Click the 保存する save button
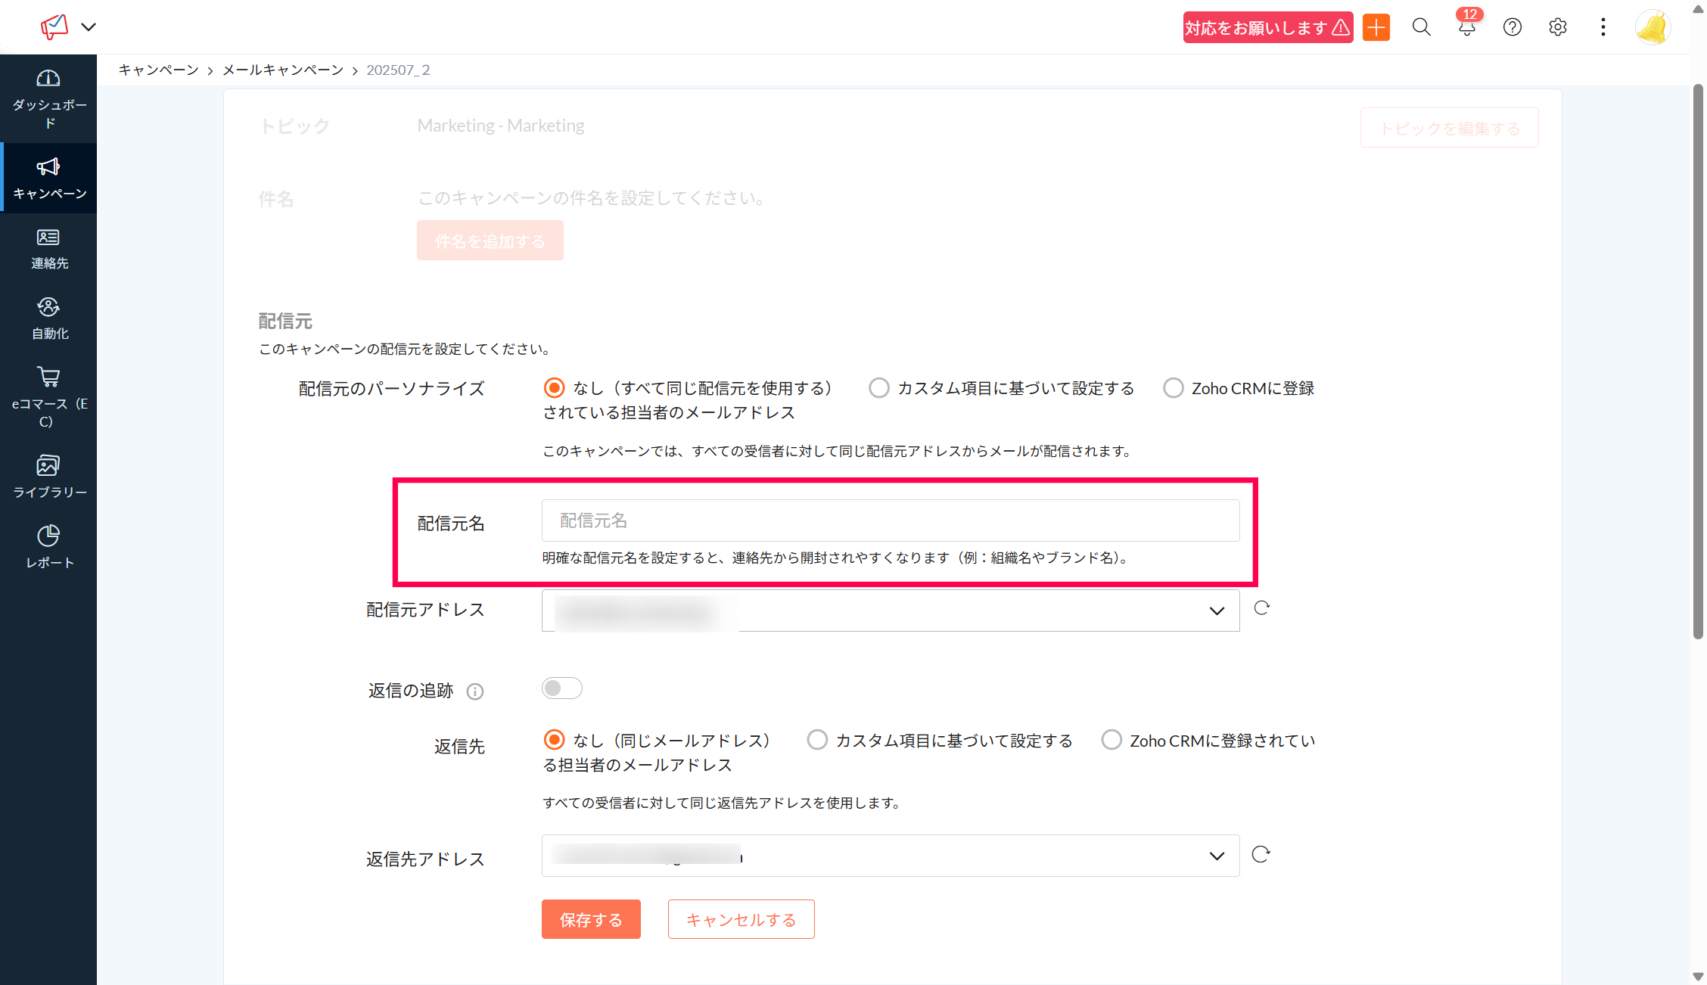1707x985 pixels. coord(591,919)
